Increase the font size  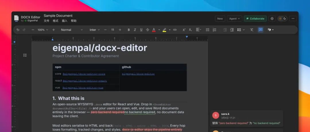(x=120, y=30)
